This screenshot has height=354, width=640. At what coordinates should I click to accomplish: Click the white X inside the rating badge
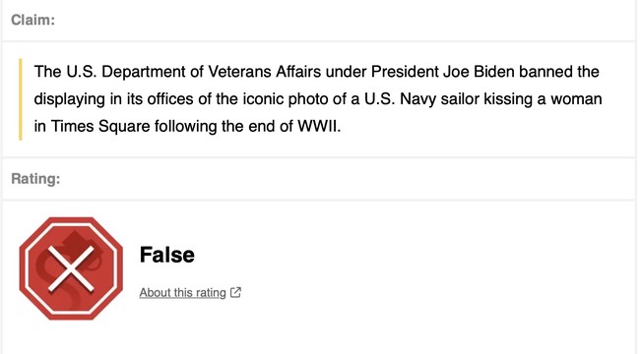(x=71, y=268)
